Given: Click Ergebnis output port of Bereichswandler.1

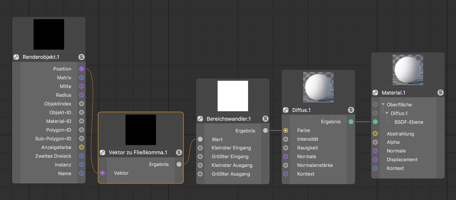Looking at the screenshot, I should (265, 131).
